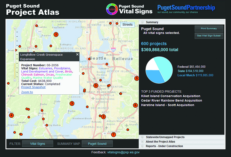Screen dimensions: 231x157
Task: Click project marker near Mercer Island
Action: 107,64
